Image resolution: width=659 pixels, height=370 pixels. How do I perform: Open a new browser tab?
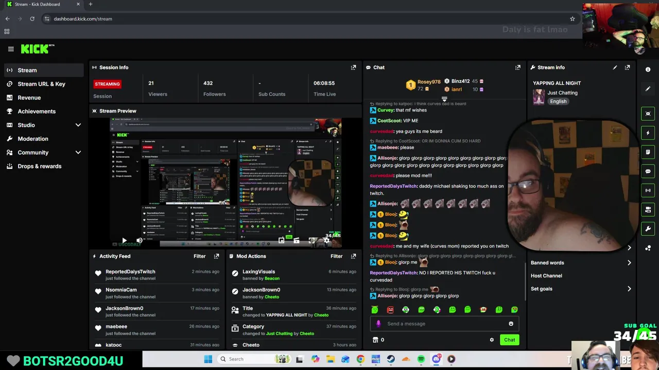coord(90,4)
